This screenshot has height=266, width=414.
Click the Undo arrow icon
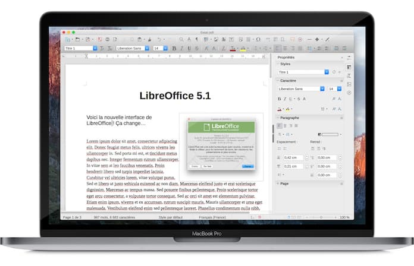(x=159, y=40)
